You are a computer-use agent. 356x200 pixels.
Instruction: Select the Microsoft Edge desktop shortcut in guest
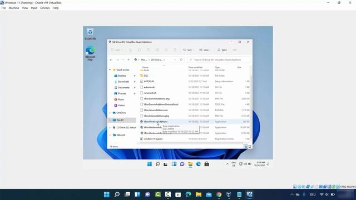tap(90, 53)
